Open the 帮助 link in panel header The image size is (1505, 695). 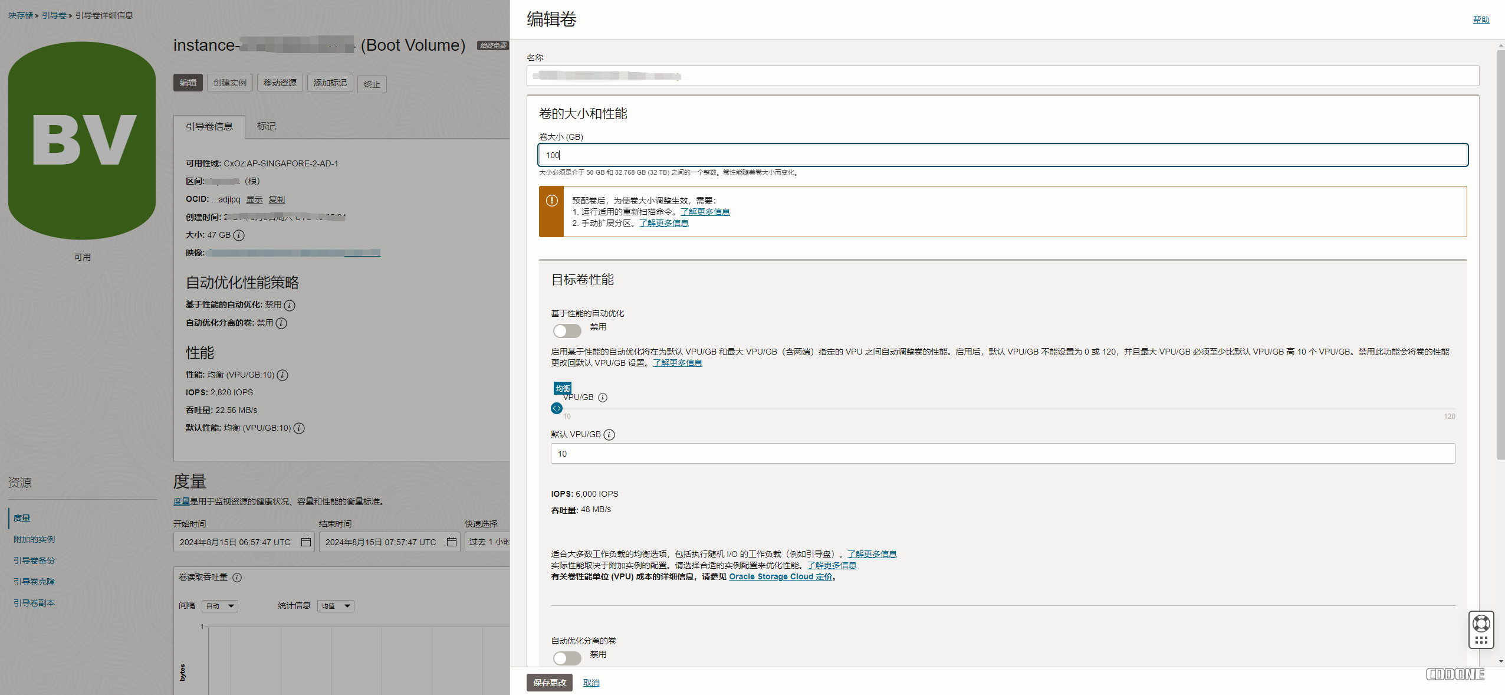pyautogui.click(x=1481, y=19)
